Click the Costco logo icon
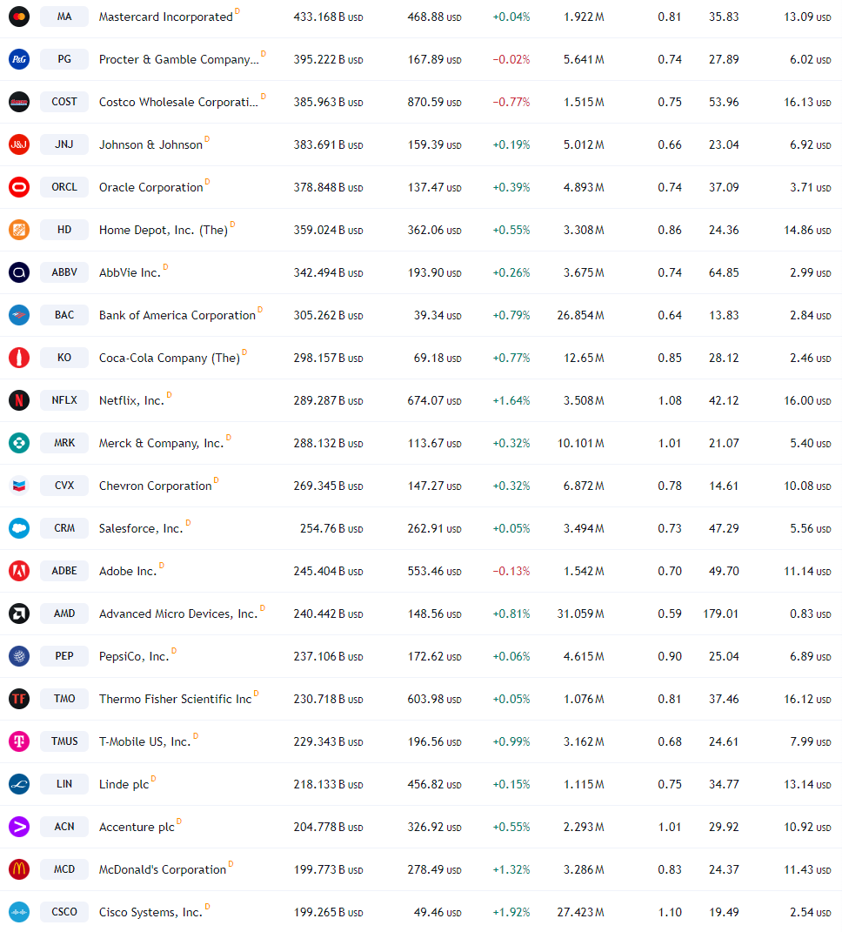Viewport: 842px width, 932px height. [19, 102]
